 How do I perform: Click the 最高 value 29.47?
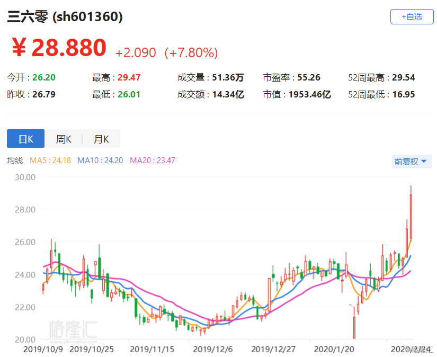click(x=129, y=77)
